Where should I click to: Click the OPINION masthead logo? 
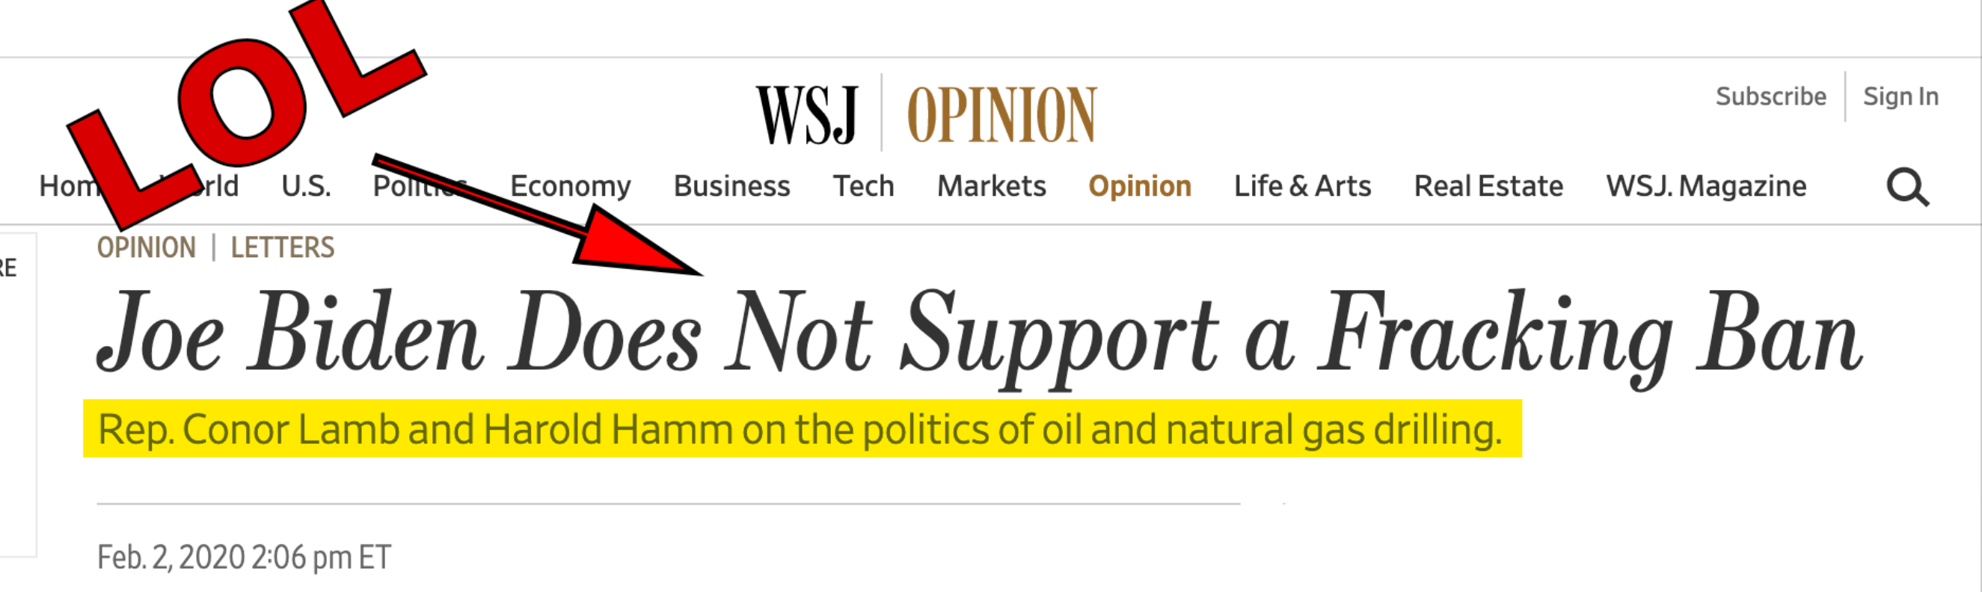(1001, 115)
